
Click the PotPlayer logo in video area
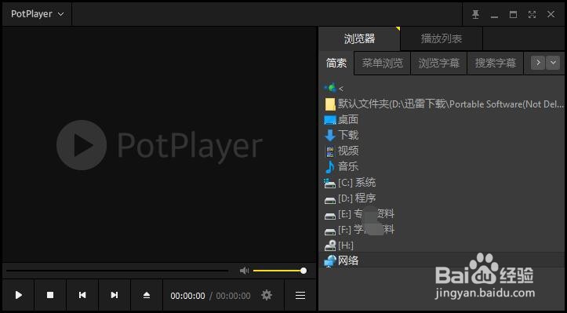pyautogui.click(x=159, y=145)
